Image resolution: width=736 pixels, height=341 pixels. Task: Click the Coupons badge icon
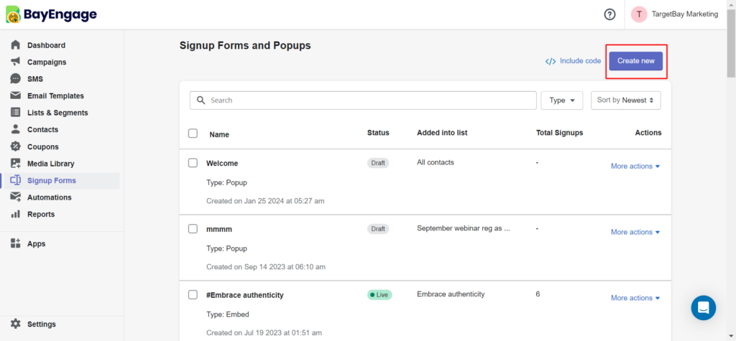pos(16,146)
